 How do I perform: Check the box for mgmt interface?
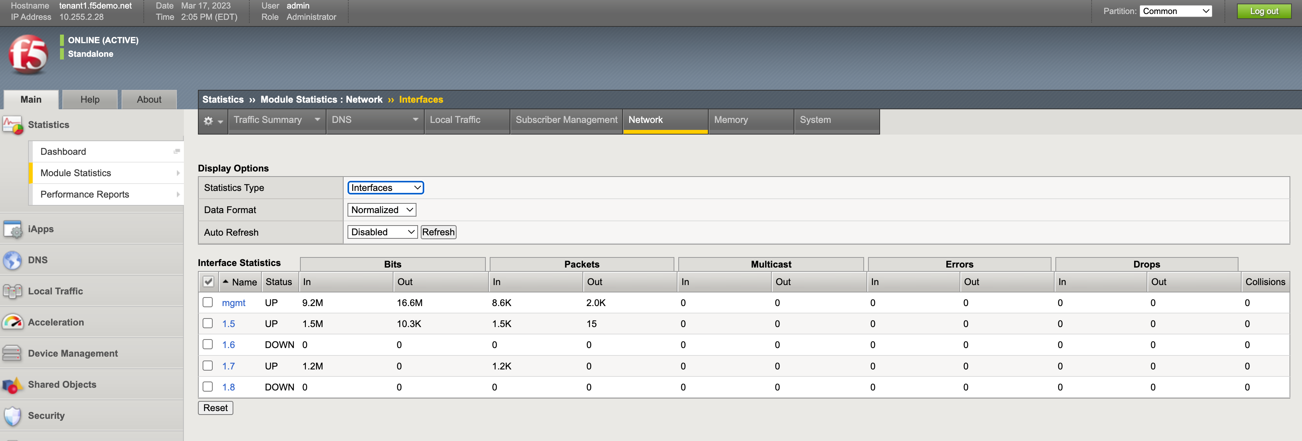(208, 302)
